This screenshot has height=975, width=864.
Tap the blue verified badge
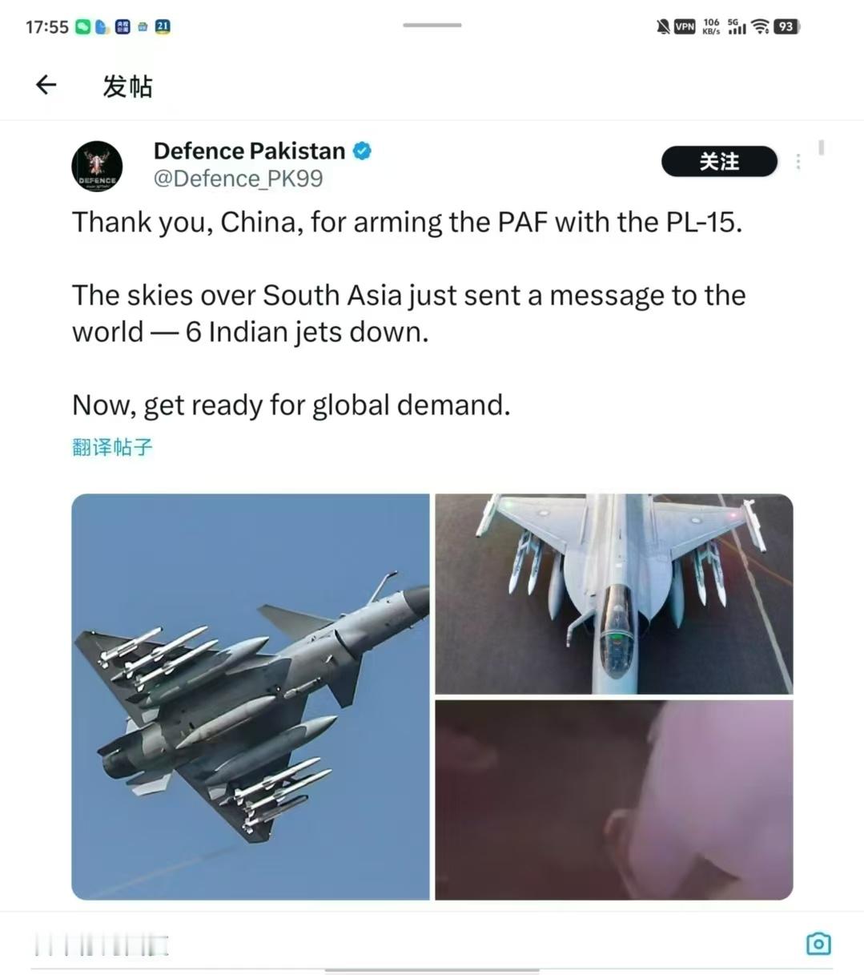pos(362,151)
